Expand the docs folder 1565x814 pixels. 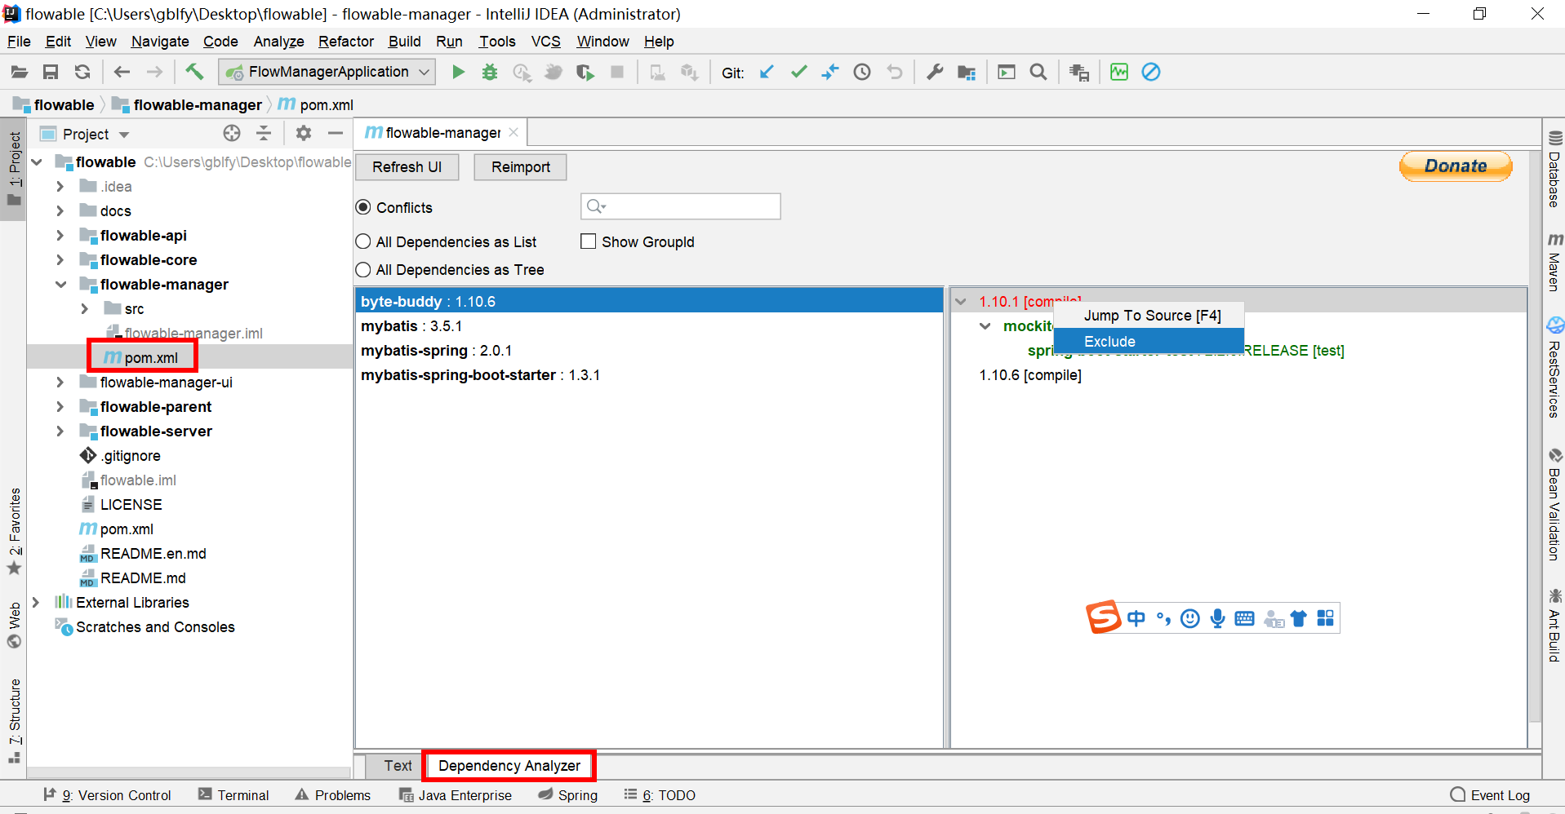pos(60,210)
